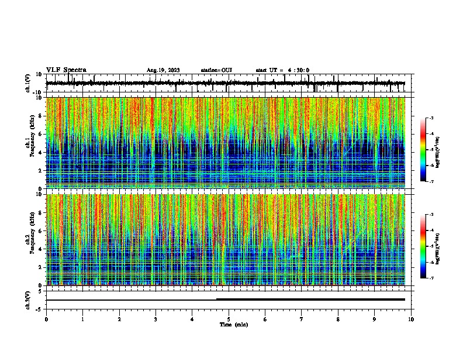This screenshot has width=463, height=358.
Task: Click inside the ch.1 spectrogram panel
Action: (226, 143)
